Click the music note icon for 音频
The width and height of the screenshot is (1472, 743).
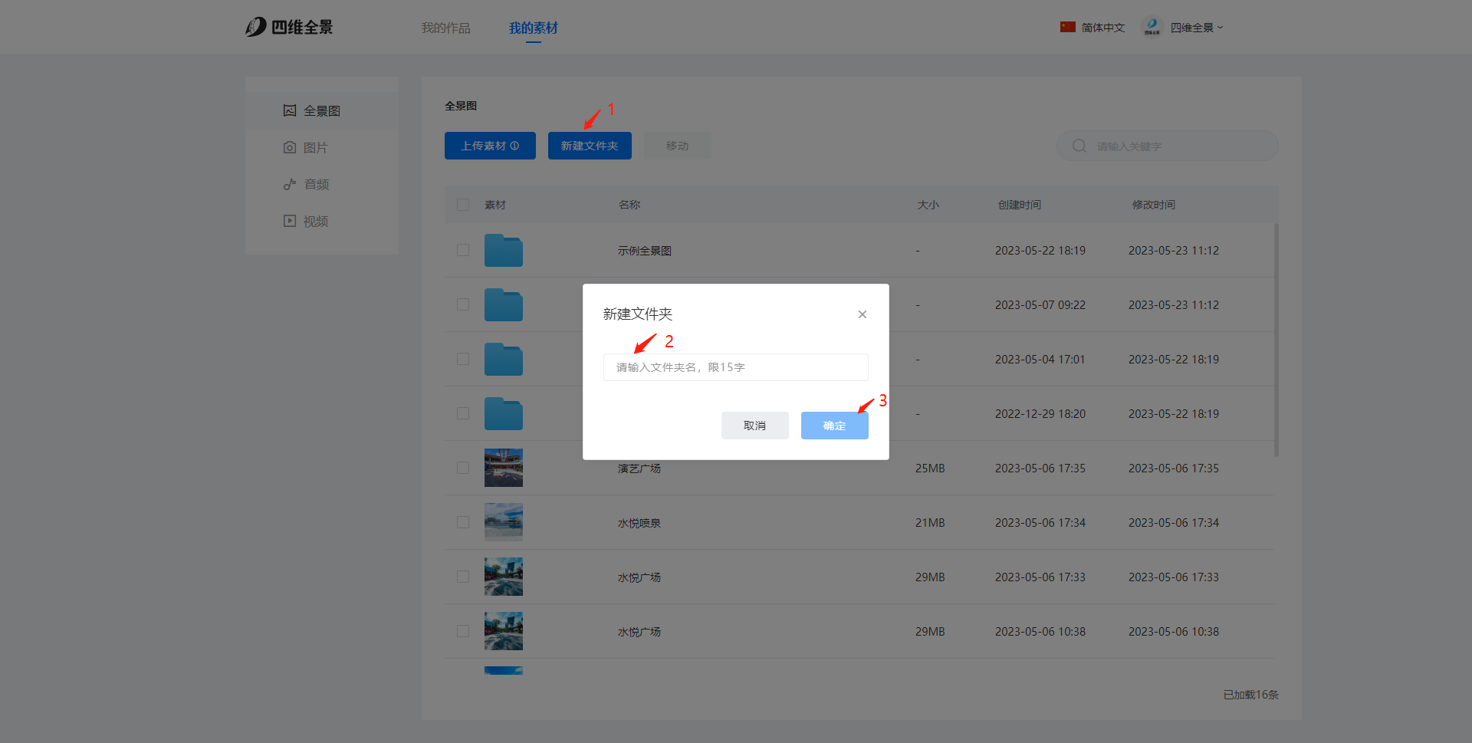pos(289,184)
